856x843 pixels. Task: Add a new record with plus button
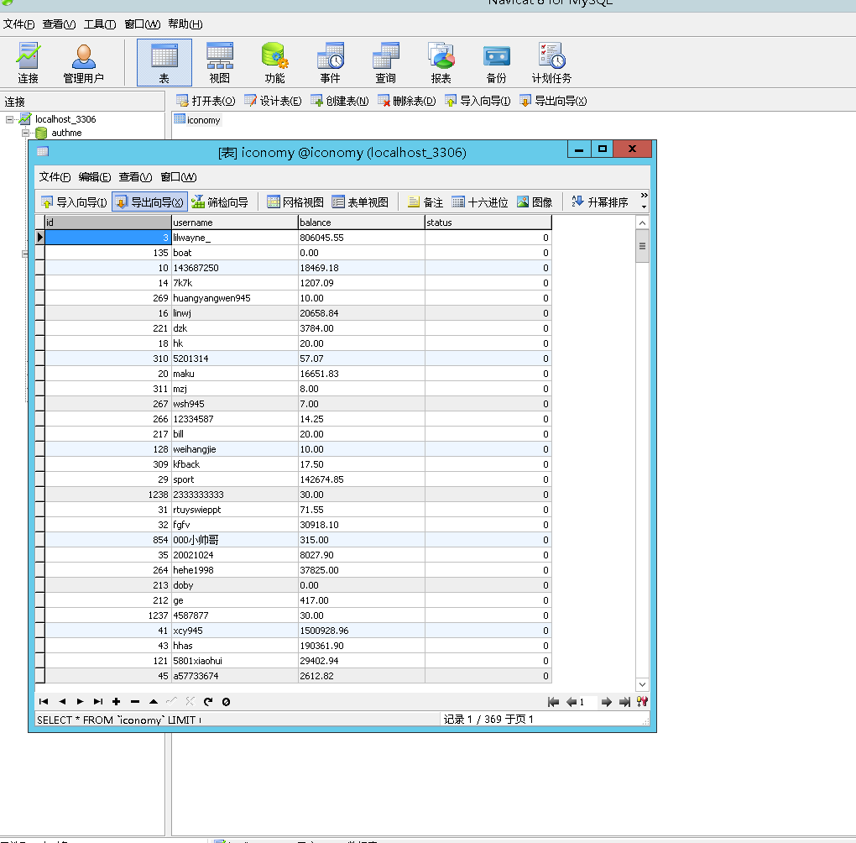pyautogui.click(x=117, y=701)
